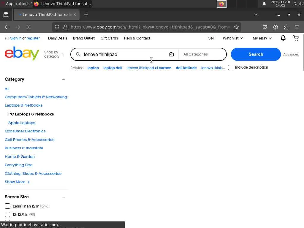304x228 pixels.
Task: Check 12-12.9 in screen size
Action: point(7,214)
